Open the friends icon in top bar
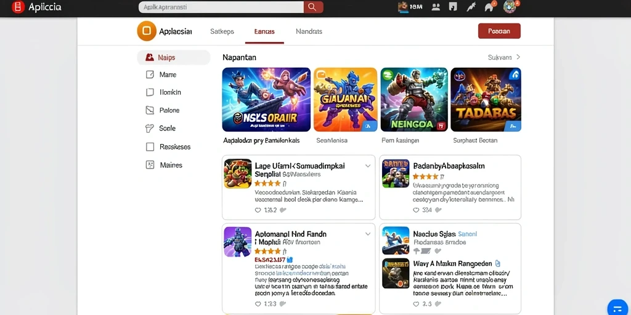631x315 pixels. pos(436,7)
